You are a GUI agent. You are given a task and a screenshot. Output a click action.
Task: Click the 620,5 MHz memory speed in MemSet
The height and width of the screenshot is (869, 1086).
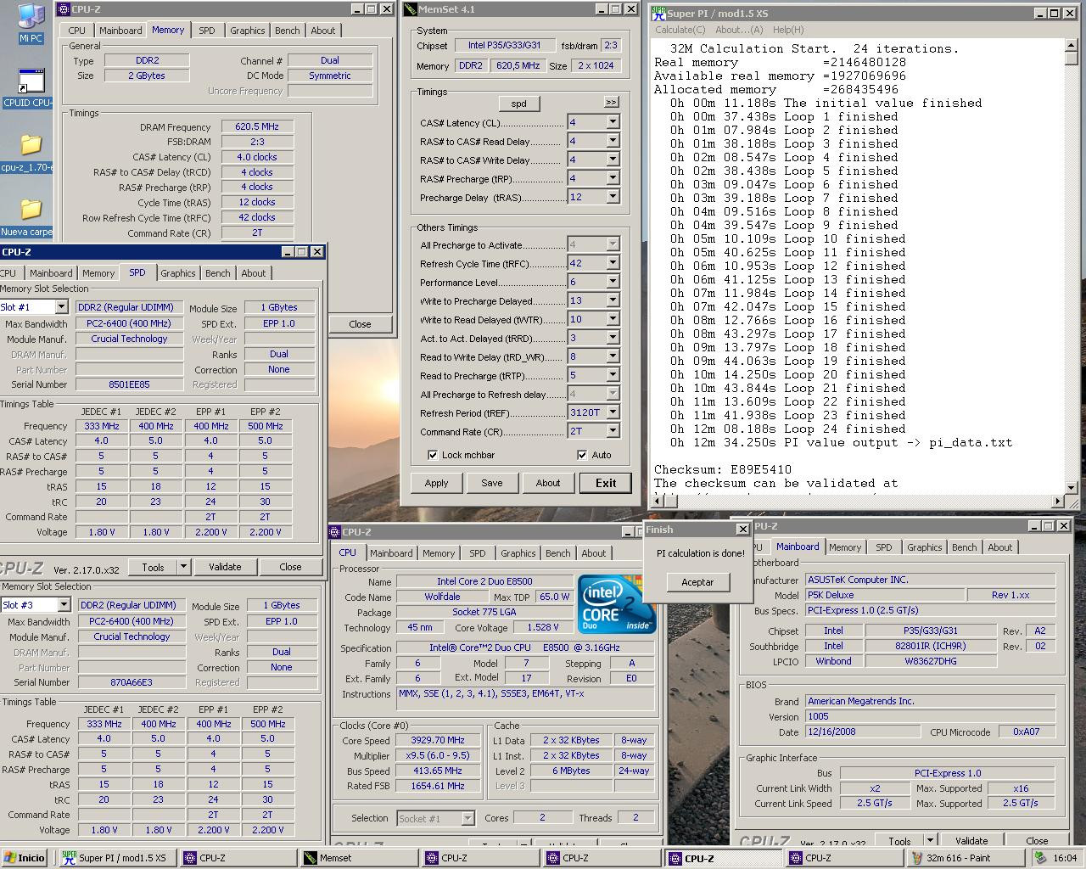point(518,65)
